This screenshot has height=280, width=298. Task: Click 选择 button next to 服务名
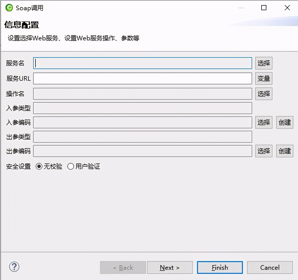(264, 63)
